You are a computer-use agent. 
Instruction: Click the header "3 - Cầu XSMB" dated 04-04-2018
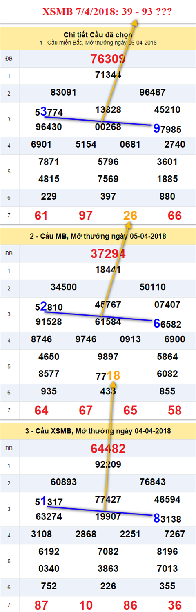click(98, 431)
